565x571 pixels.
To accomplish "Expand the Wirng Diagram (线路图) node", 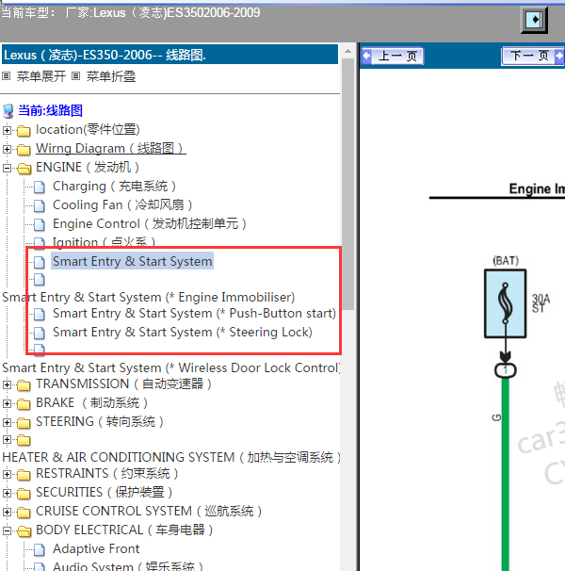I will (x=7, y=149).
